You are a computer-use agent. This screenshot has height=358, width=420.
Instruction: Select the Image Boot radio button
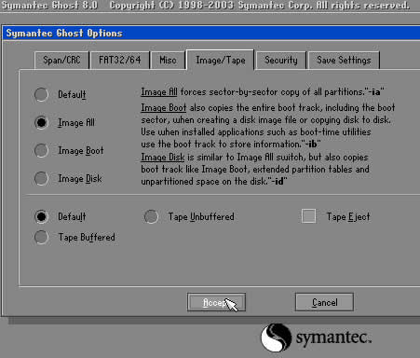coord(41,150)
